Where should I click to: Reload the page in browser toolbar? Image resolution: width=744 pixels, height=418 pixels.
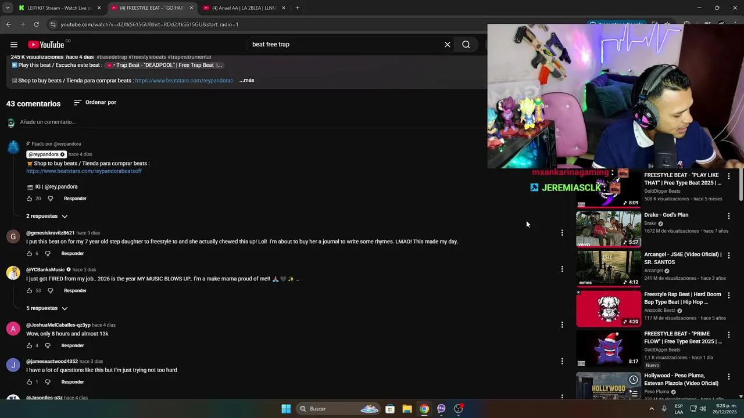click(x=36, y=24)
